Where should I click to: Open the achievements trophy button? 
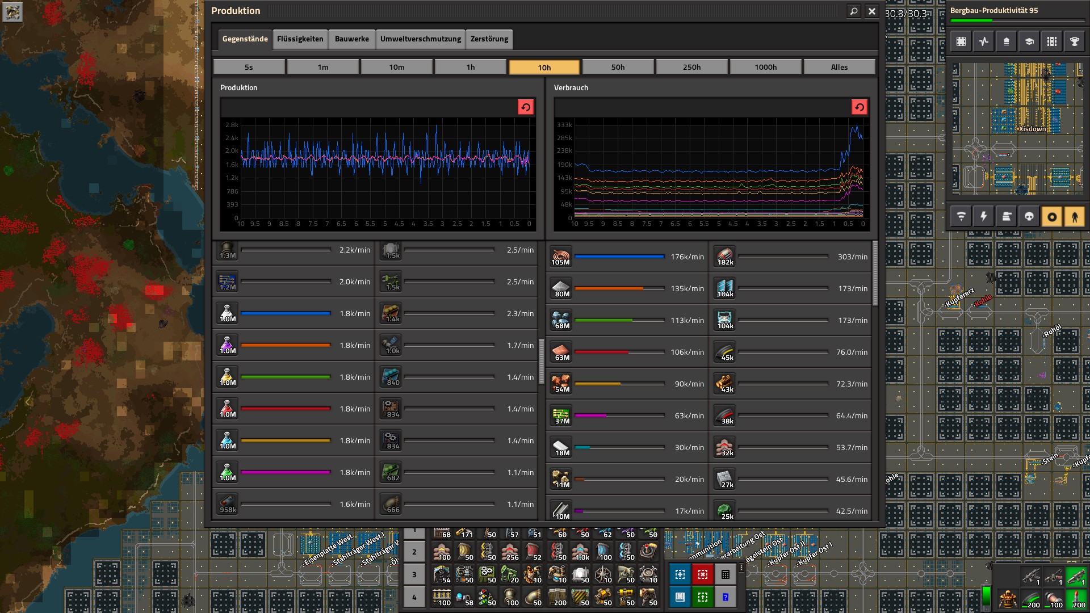1075,41
